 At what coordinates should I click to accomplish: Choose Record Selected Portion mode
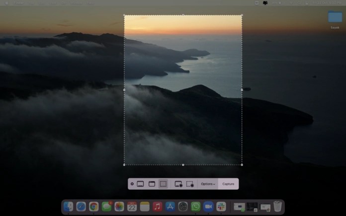tap(190, 184)
